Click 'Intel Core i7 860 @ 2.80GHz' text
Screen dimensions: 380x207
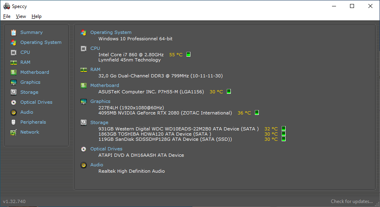(131, 55)
